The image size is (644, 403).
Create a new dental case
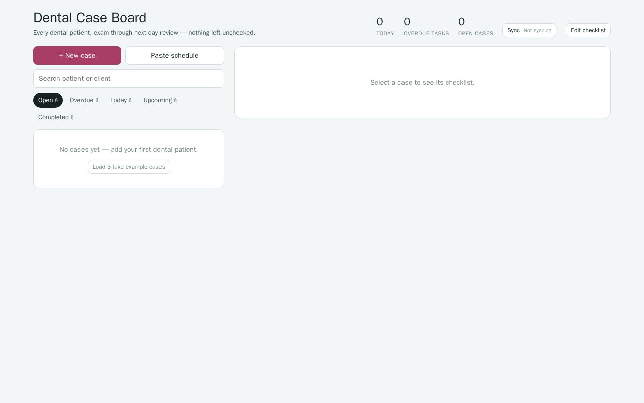(x=77, y=55)
